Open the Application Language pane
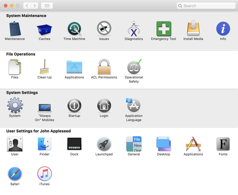The width and height of the screenshot is (238, 195). point(134,106)
